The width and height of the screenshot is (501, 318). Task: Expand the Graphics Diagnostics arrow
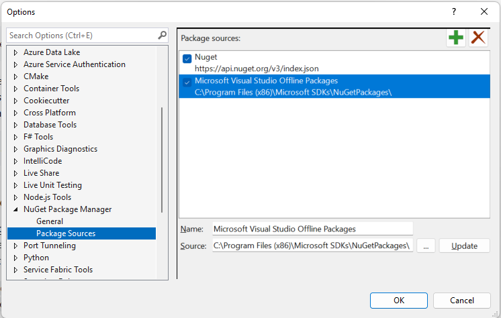pyautogui.click(x=15, y=149)
